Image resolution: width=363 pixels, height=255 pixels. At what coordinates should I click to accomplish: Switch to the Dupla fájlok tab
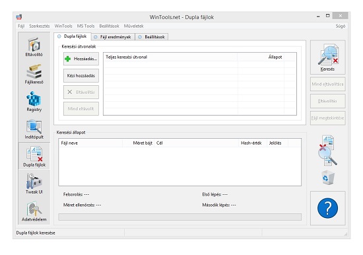click(72, 36)
